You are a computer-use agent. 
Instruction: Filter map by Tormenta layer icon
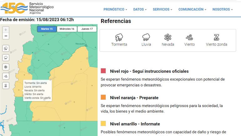6,48
